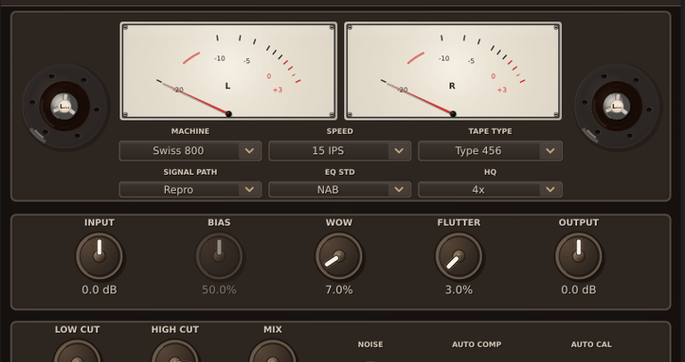Click the left channel VU meter
685x362 pixels.
coord(228,70)
